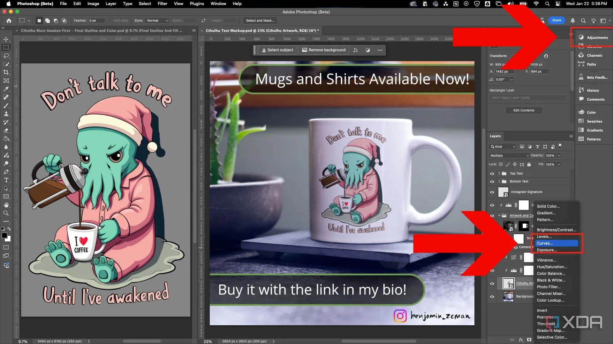Image resolution: width=613 pixels, height=344 pixels.
Task: Choose Curves... from adjustment menu
Action: tap(556, 243)
